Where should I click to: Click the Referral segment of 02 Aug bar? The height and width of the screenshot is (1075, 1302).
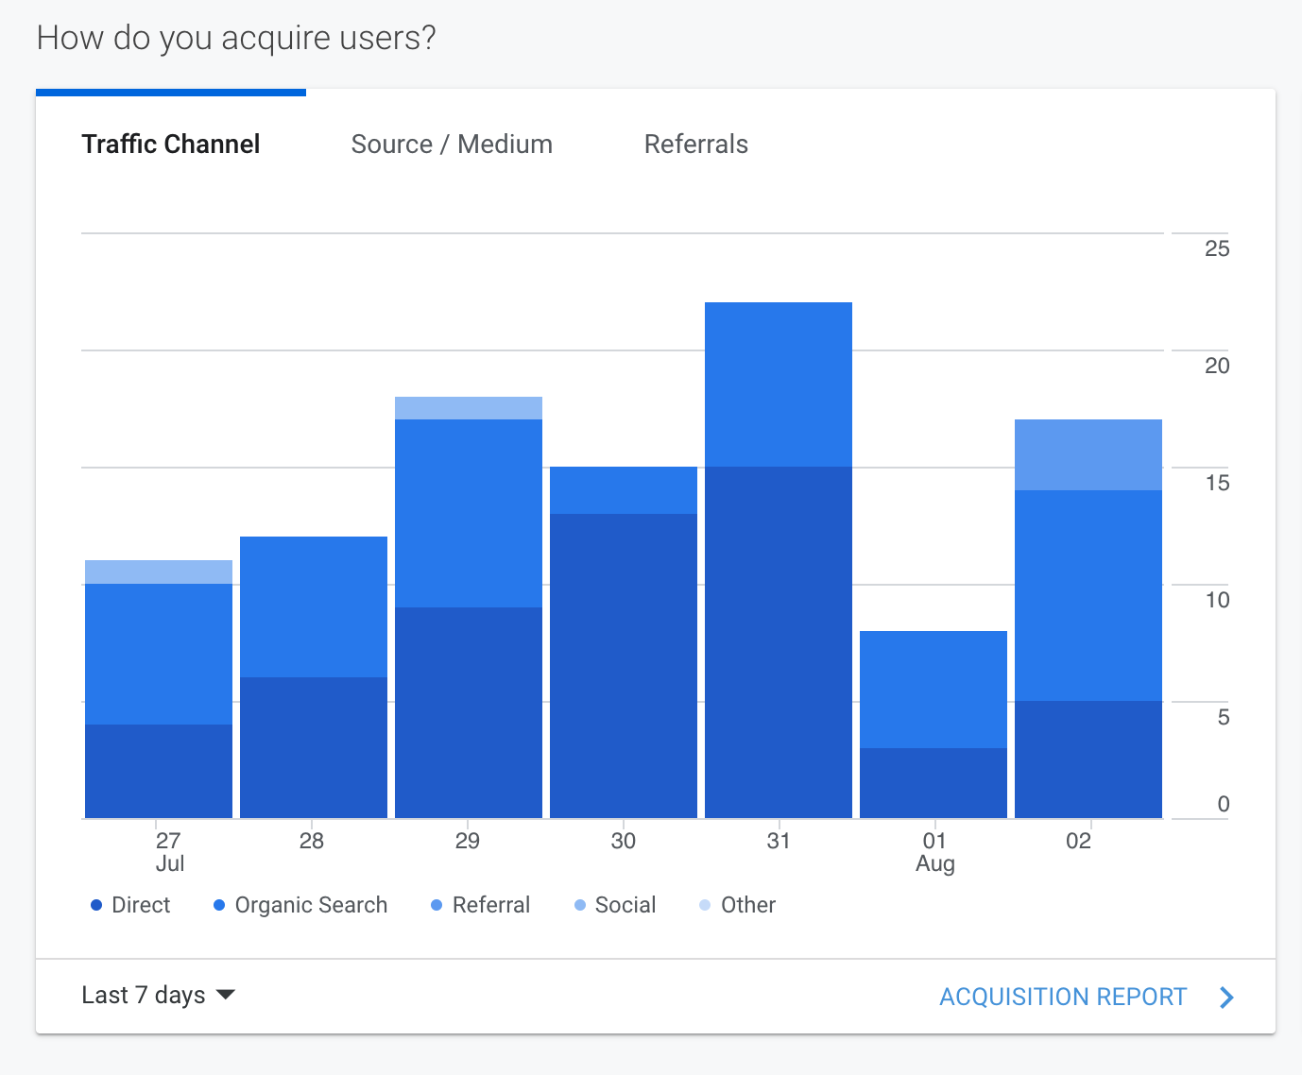click(1088, 454)
